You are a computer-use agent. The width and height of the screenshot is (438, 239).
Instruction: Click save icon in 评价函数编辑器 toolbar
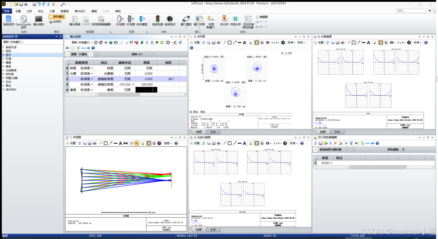(320, 143)
